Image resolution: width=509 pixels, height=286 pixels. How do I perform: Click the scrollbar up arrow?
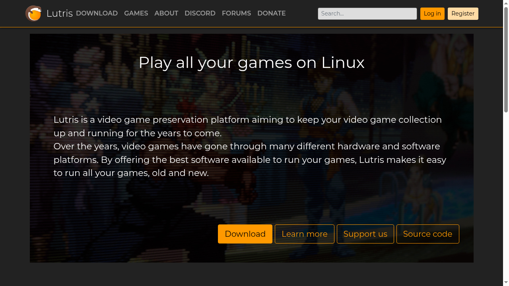click(506, 3)
